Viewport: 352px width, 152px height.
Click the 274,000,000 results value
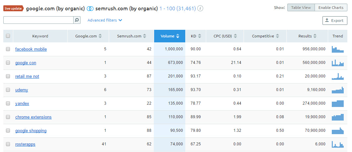coord(314,103)
